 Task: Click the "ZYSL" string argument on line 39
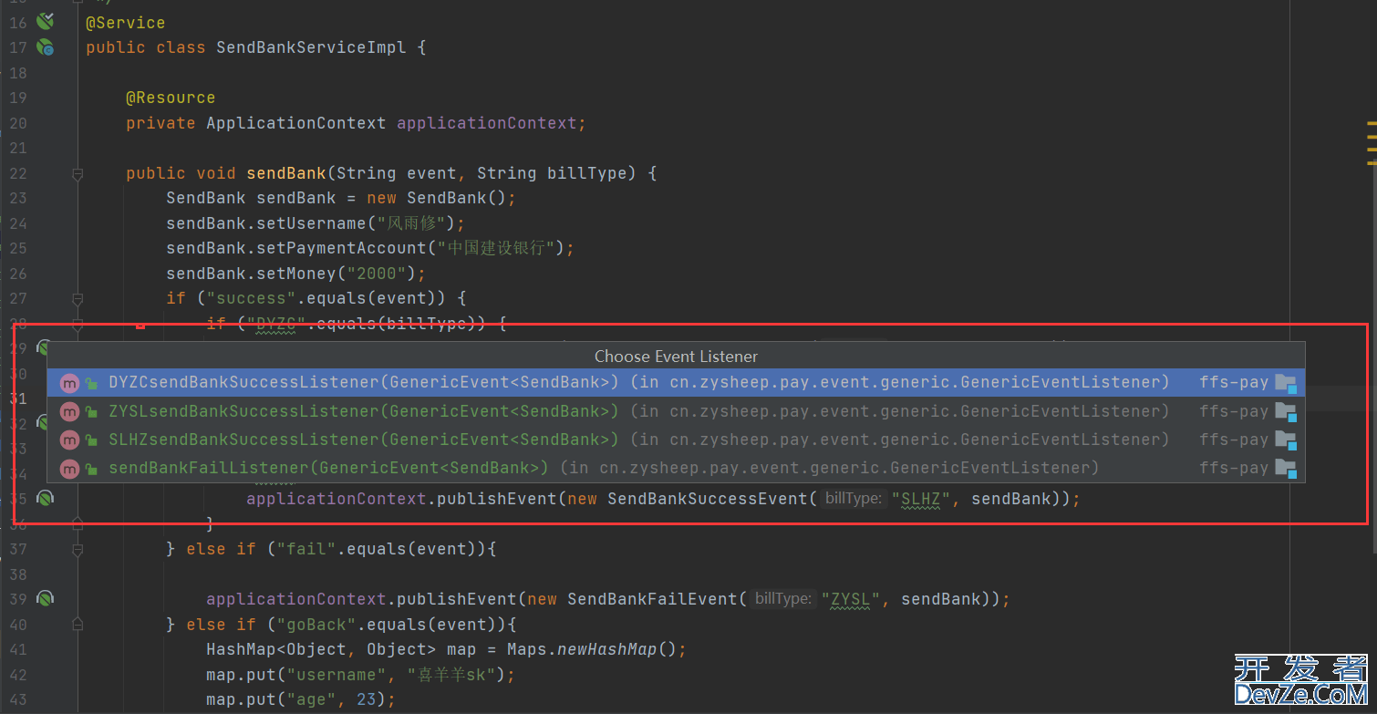pos(851,599)
